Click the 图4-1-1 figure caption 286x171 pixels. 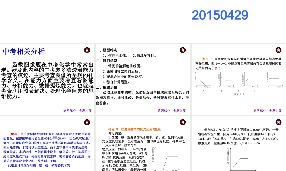[239, 94]
